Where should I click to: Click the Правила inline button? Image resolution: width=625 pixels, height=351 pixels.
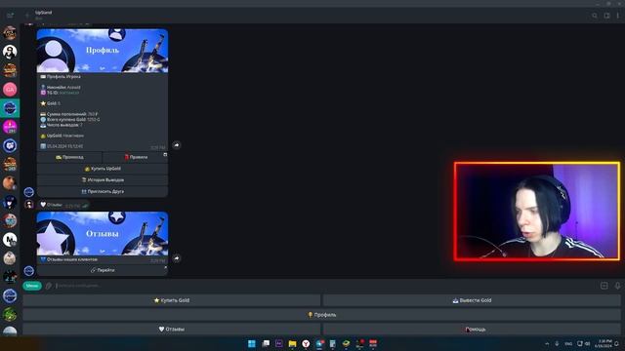pos(136,157)
